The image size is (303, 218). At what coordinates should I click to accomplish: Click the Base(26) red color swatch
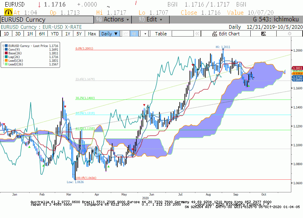point(6,53)
